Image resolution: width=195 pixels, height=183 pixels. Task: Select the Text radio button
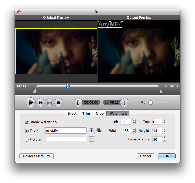pyautogui.click(x=27, y=131)
